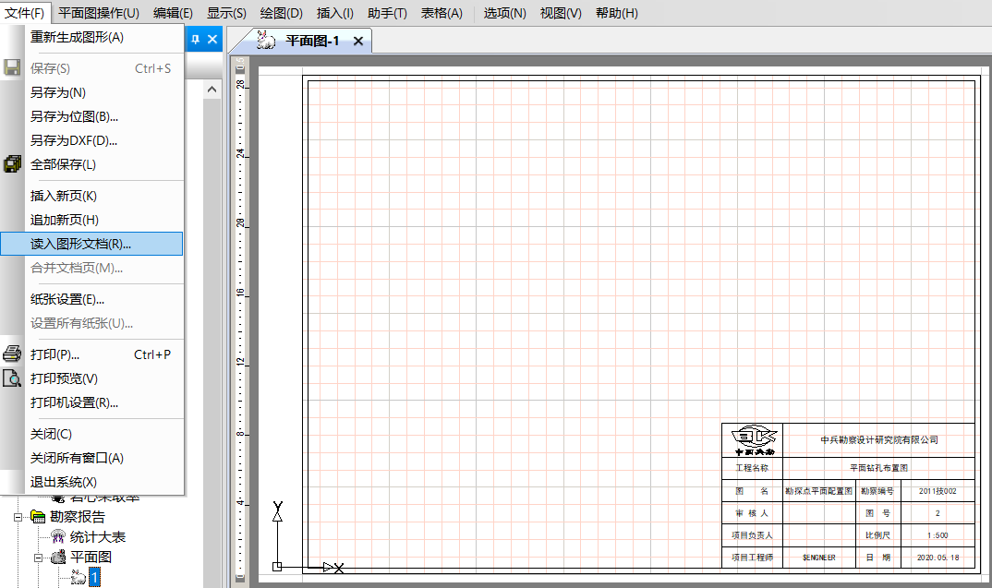Close the left side panel
The image size is (992, 588).
click(x=212, y=39)
